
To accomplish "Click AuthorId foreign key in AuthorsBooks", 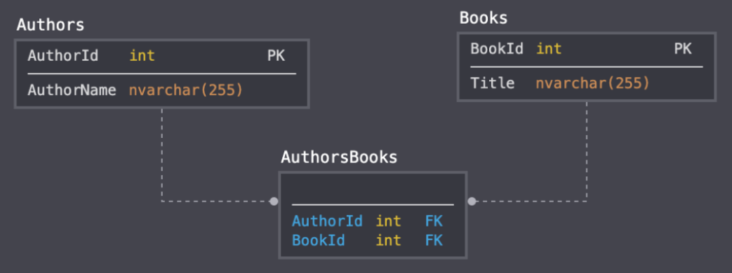I will point(327,220).
